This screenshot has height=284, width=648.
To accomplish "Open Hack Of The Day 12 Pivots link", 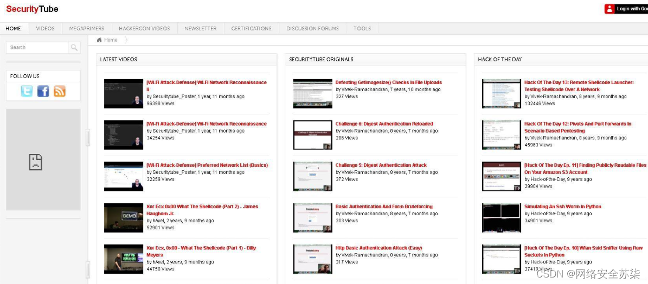I will coord(578,127).
